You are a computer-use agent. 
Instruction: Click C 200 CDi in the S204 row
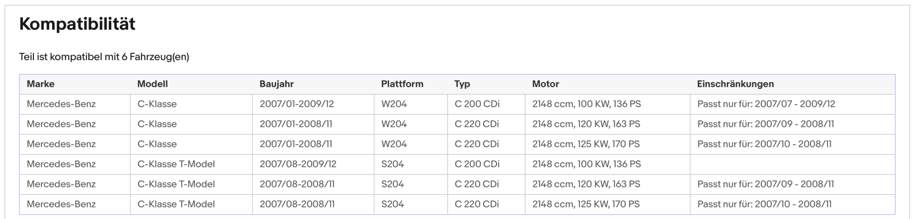click(x=477, y=164)
